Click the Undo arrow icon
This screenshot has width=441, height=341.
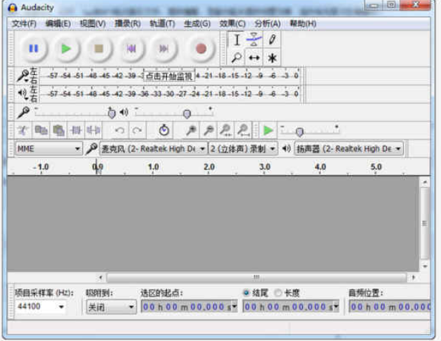click(120, 130)
